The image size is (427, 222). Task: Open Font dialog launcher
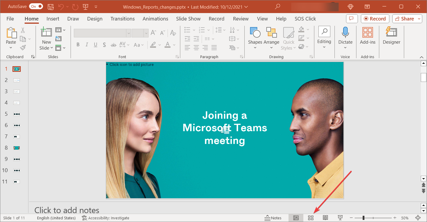(x=177, y=57)
